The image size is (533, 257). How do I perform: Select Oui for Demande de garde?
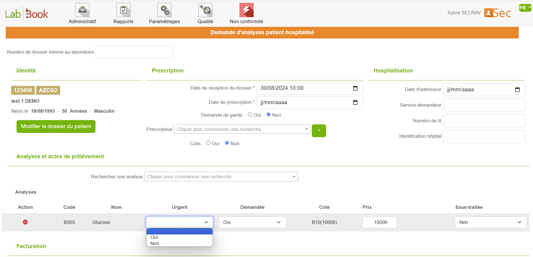tap(250, 115)
